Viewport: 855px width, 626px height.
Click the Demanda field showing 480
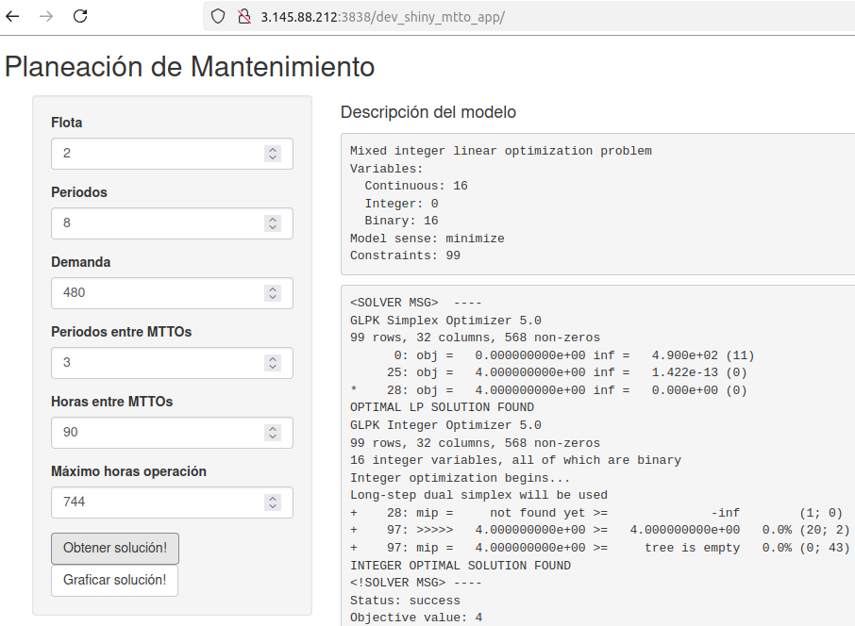172,293
